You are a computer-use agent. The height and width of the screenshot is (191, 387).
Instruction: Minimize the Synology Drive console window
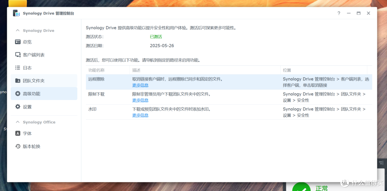tap(349, 13)
